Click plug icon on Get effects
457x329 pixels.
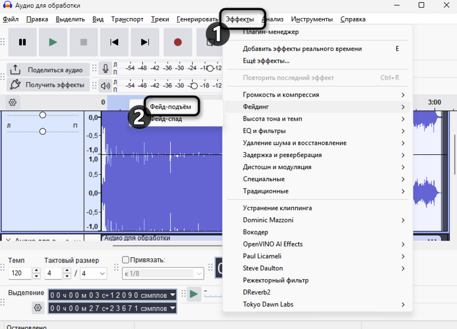[15, 85]
